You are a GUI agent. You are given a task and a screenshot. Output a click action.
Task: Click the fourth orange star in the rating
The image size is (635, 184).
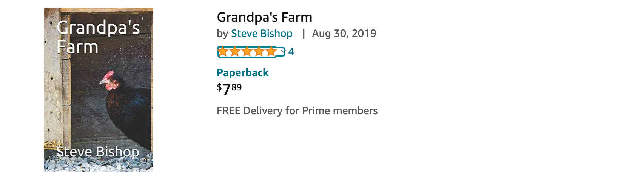(259, 52)
